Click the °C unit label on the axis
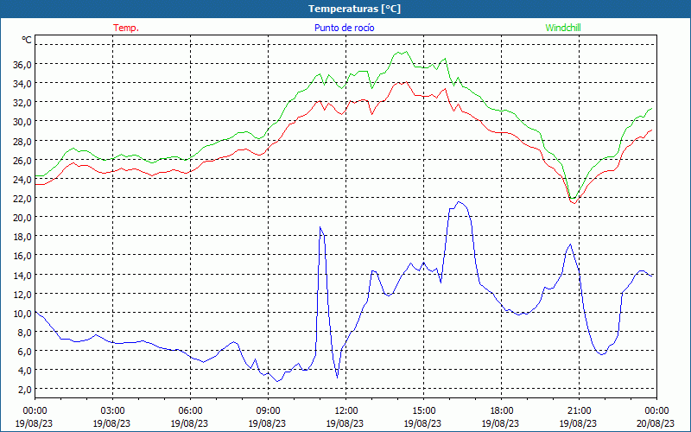691x432 pixels. pos(27,40)
